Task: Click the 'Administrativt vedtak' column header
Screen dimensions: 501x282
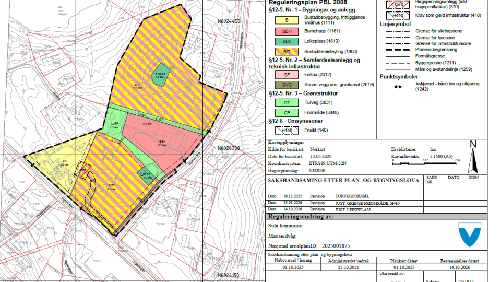Action: coord(349,261)
